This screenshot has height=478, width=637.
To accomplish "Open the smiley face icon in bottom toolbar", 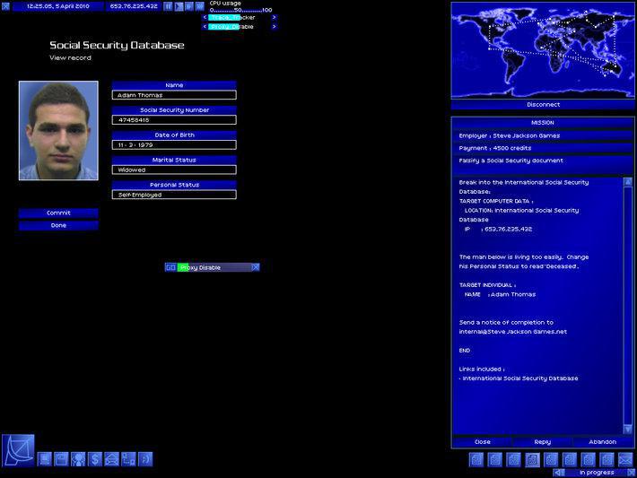I will coord(145,459).
